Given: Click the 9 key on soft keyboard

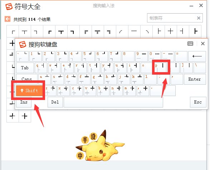Looking at the screenshot, I should click(x=142, y=56).
